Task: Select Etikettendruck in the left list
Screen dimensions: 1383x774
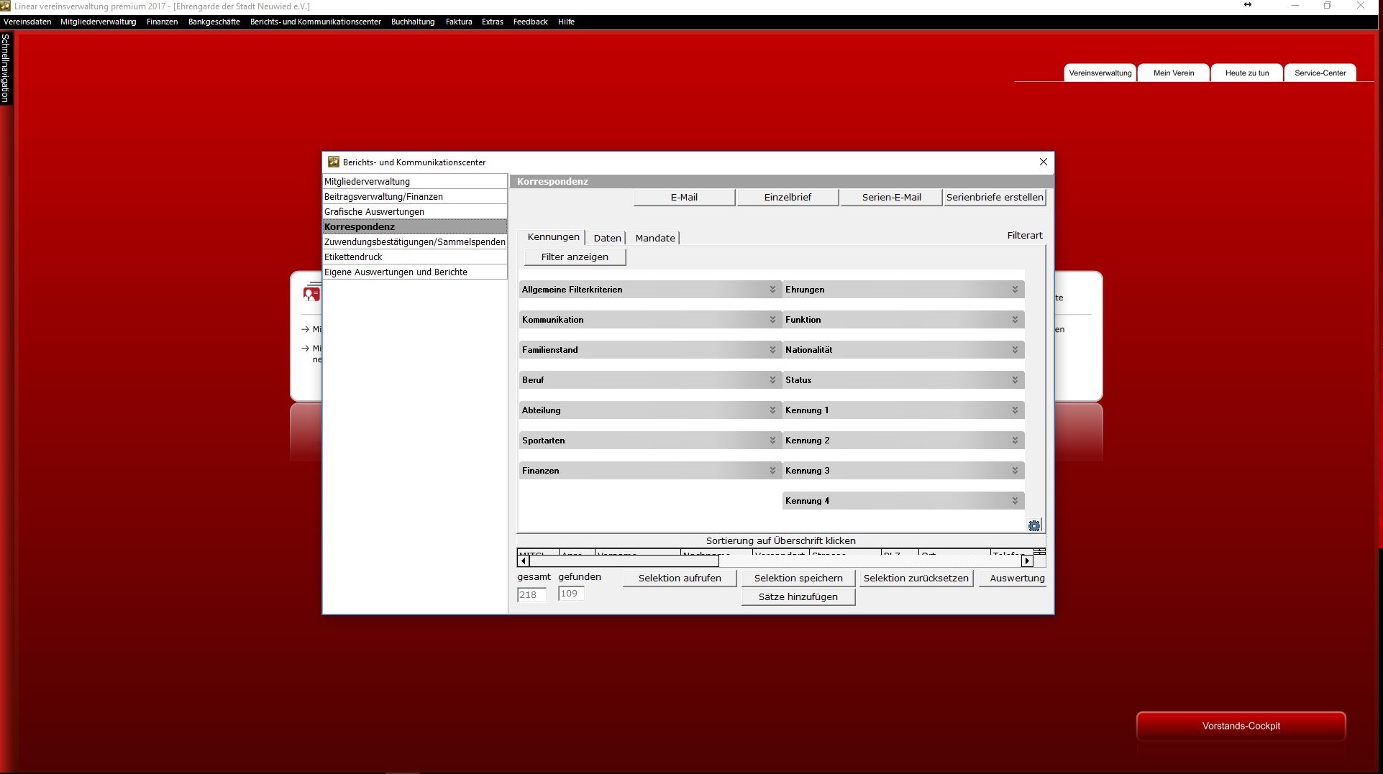Action: (x=353, y=257)
